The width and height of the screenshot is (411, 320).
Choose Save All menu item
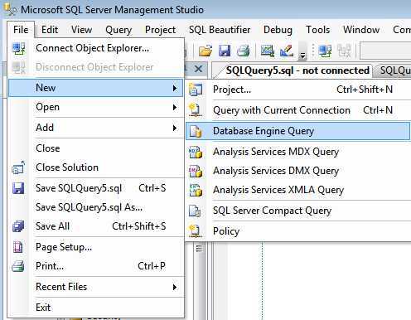(x=95, y=226)
